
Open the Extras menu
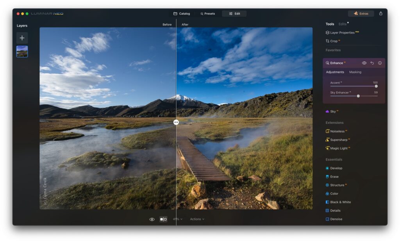point(361,13)
